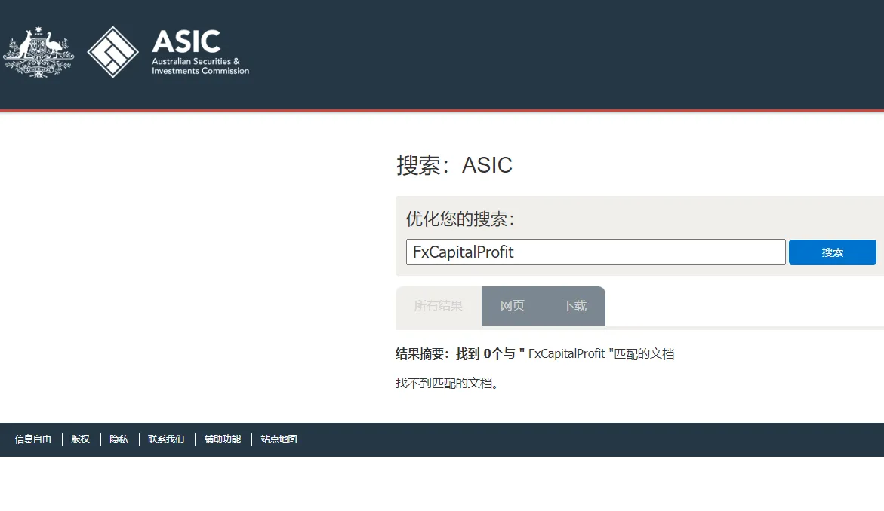Open the ASIC Australian Securities & Investments Commission wordmark
This screenshot has width=884, height=511.
tap(200, 52)
